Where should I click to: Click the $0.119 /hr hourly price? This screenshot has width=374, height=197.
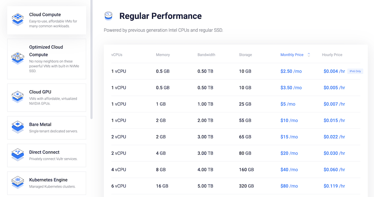tap(334, 186)
